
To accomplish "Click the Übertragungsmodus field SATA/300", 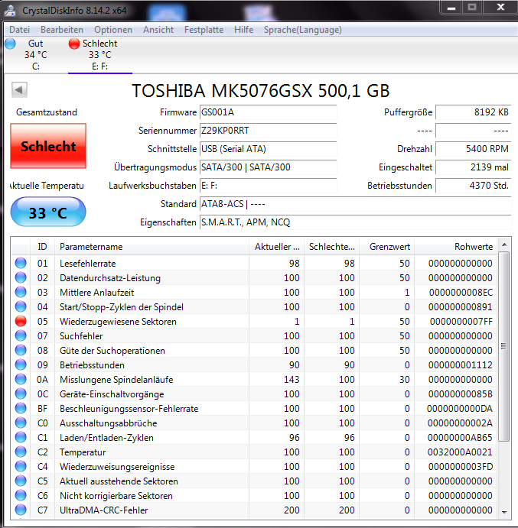I will click(268, 167).
